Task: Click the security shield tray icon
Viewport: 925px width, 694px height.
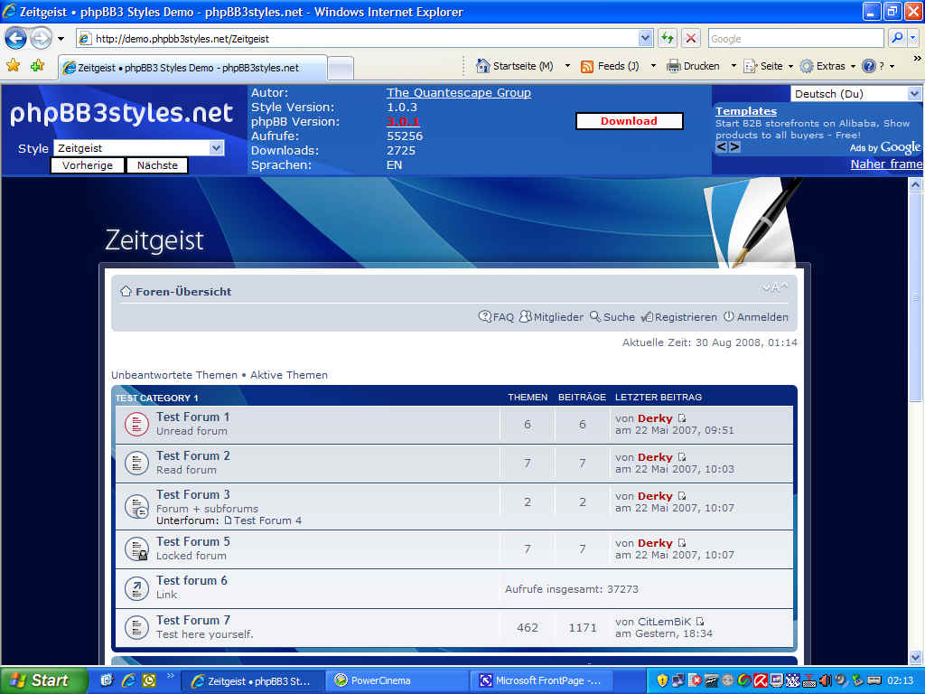Action: pyautogui.click(x=662, y=680)
